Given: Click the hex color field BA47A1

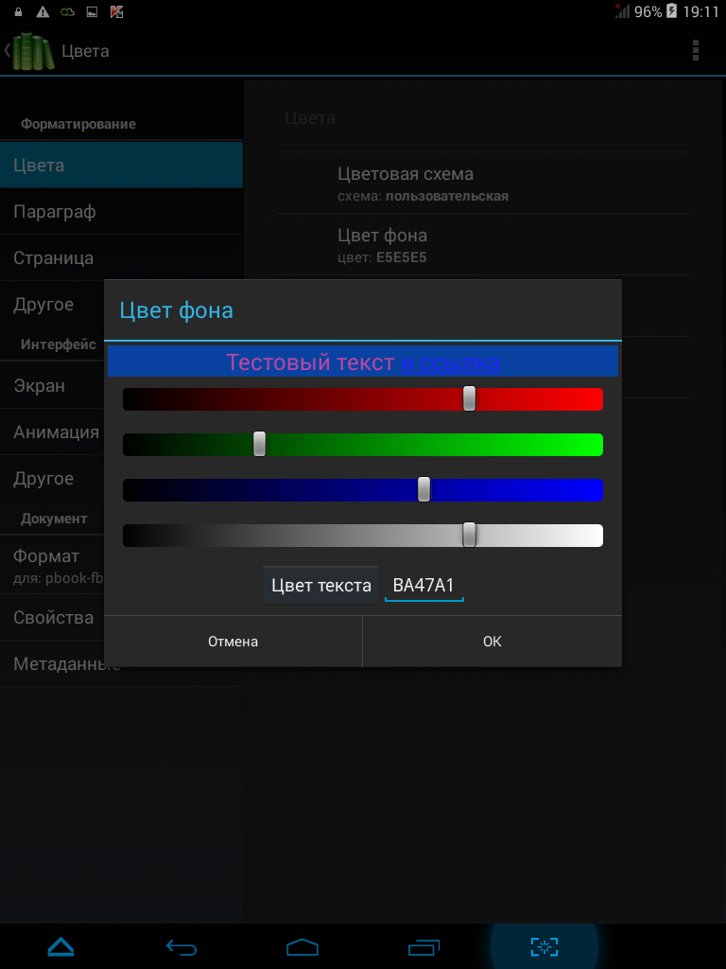Looking at the screenshot, I should pyautogui.click(x=424, y=585).
